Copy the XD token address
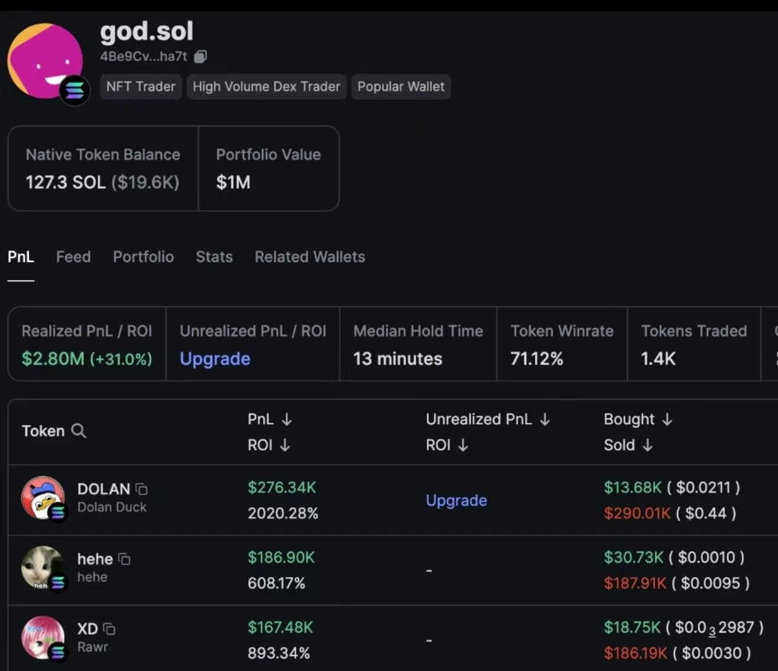This screenshot has width=778, height=671. point(109,628)
